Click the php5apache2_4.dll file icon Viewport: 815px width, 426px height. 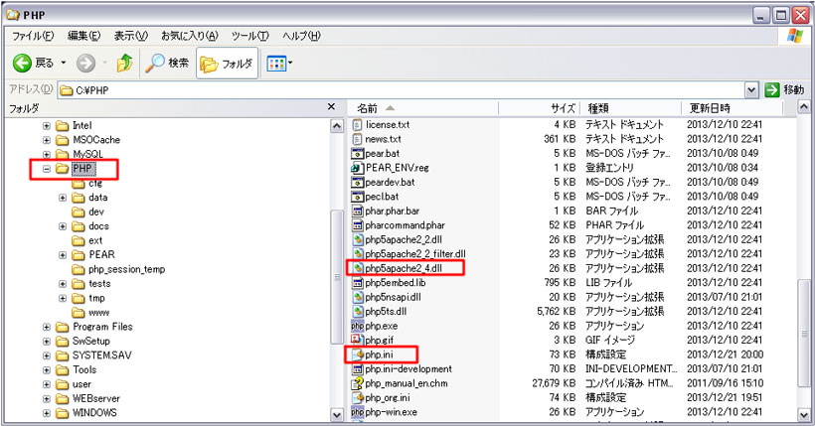pos(357,268)
